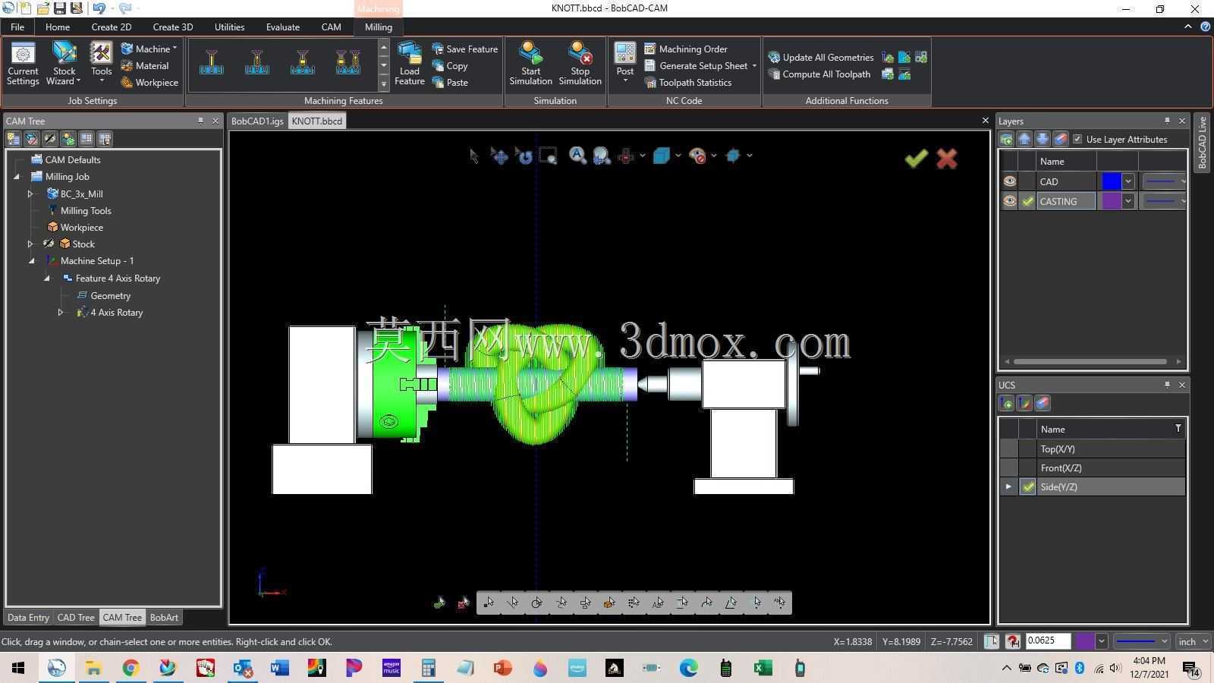Switch to the Create 3D tab

point(172,27)
